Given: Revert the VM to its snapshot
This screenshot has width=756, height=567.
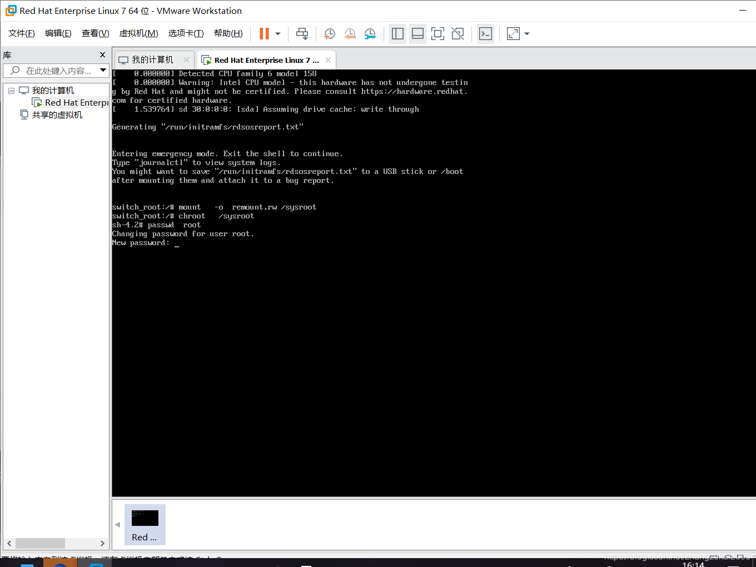Looking at the screenshot, I should tap(350, 34).
